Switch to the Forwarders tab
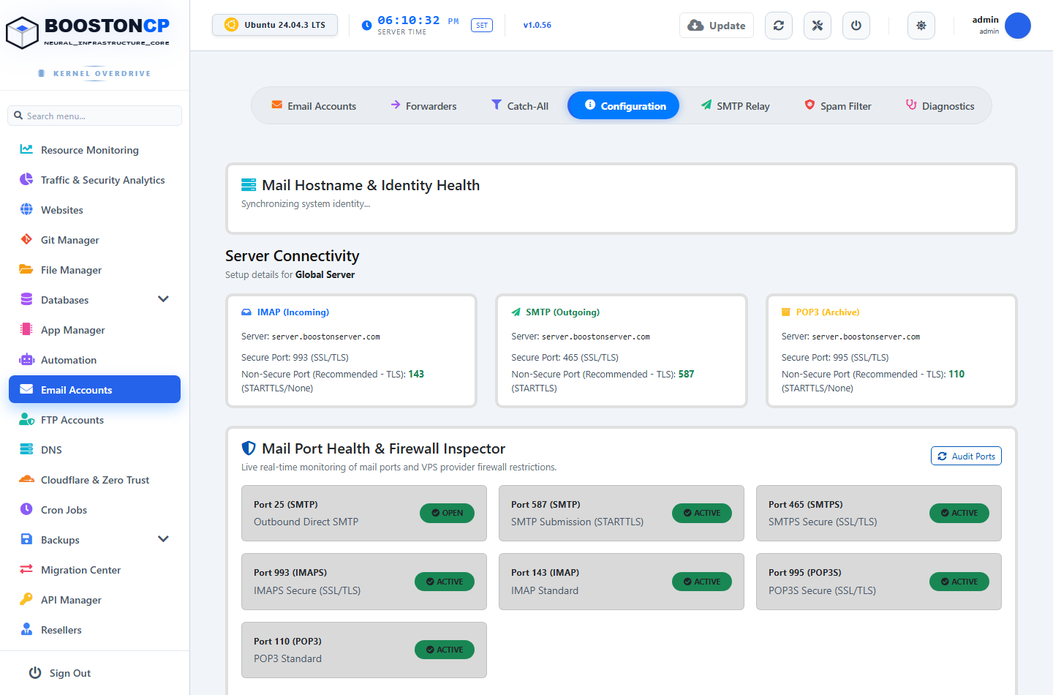1053x695 pixels. tap(423, 106)
